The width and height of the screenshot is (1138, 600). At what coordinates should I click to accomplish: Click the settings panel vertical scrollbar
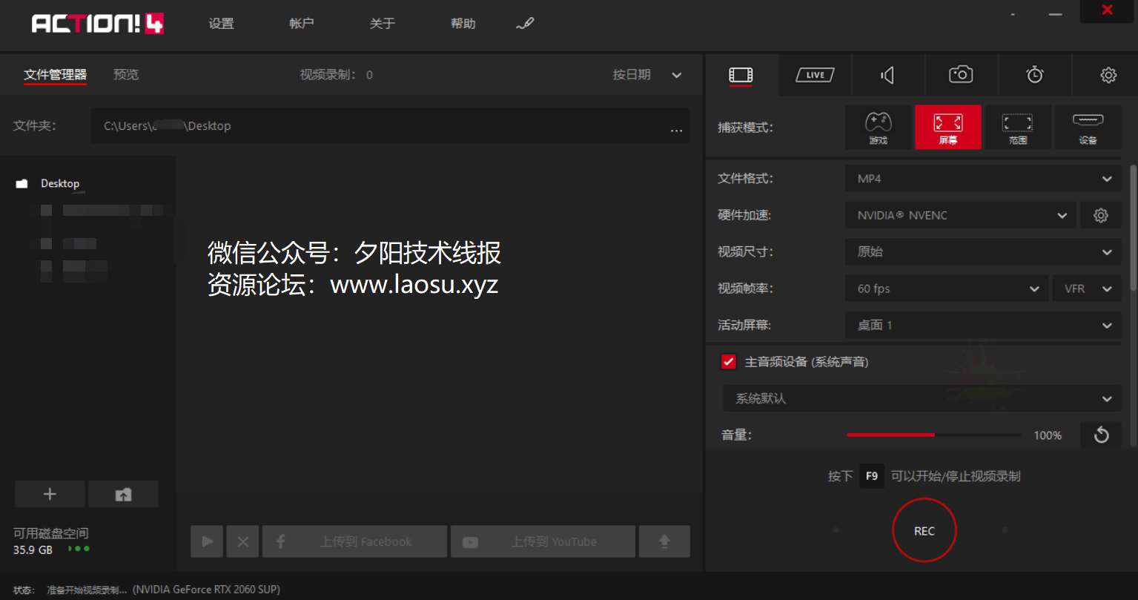[1132, 226]
